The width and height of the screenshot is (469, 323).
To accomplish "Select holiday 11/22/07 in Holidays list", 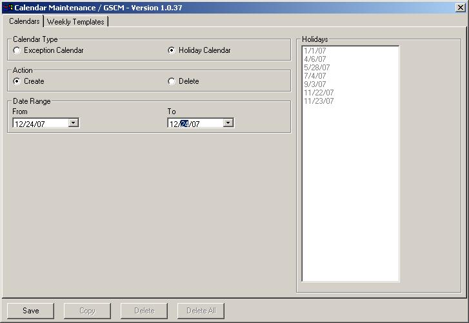I will [319, 93].
